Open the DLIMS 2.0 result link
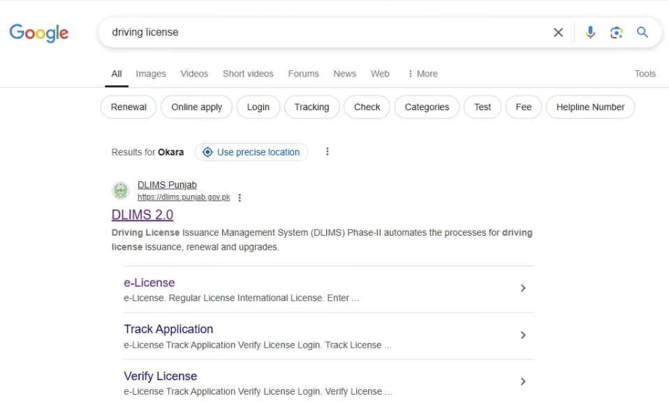The width and height of the screenshot is (669, 403). (142, 215)
